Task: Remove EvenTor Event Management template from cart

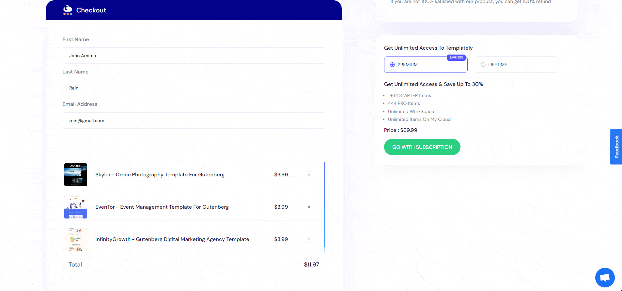Action: click(309, 207)
